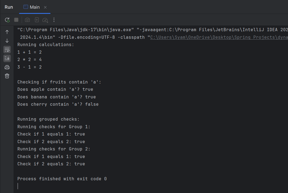Image resolution: width=288 pixels, height=193 pixels.
Task: Take a thread dump using camera icon
Action: pos(27,20)
